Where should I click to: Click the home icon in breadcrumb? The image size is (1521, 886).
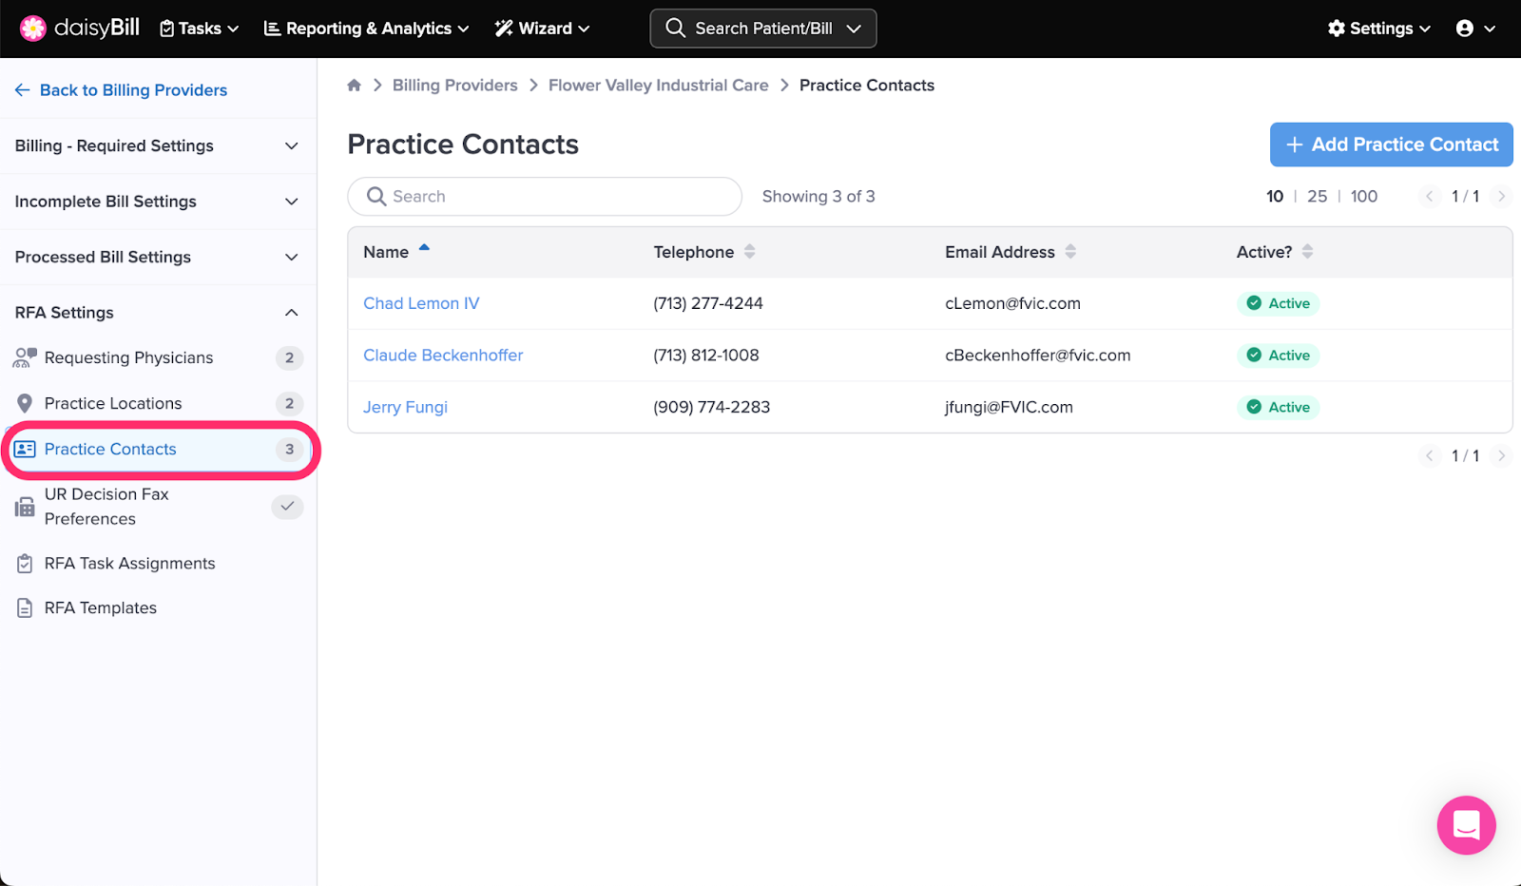pyautogui.click(x=354, y=86)
